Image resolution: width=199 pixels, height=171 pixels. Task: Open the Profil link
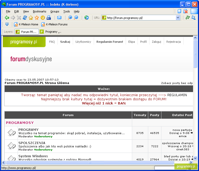pyautogui.click(x=143, y=42)
